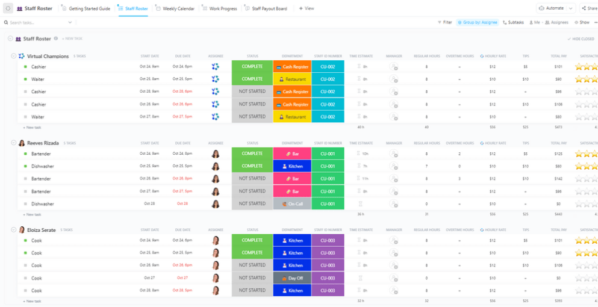Image resolution: width=598 pixels, height=307 pixels.
Task: Collapse the Eloiza Serate group
Action: click(x=14, y=229)
